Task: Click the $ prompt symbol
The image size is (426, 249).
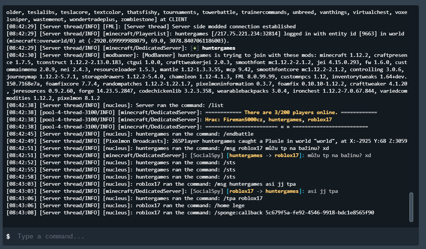Action: click(8, 237)
